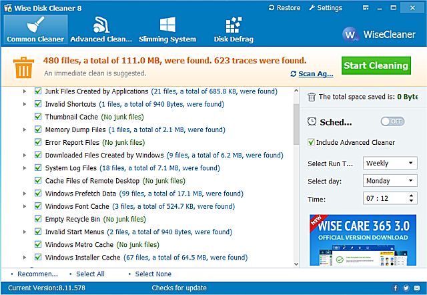Screen dimensions: 427x295
Task: Open the Select day Monday dropdown
Action: coord(390,181)
